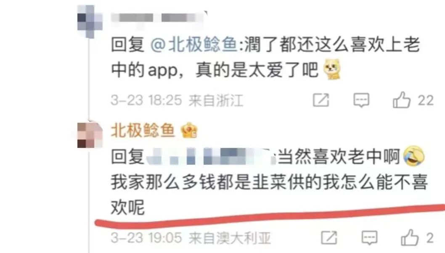Image resolution: width=445 pixels, height=253 pixels.
Task: Open 北极鲶鱼's profile from orange username
Action: 143,130
